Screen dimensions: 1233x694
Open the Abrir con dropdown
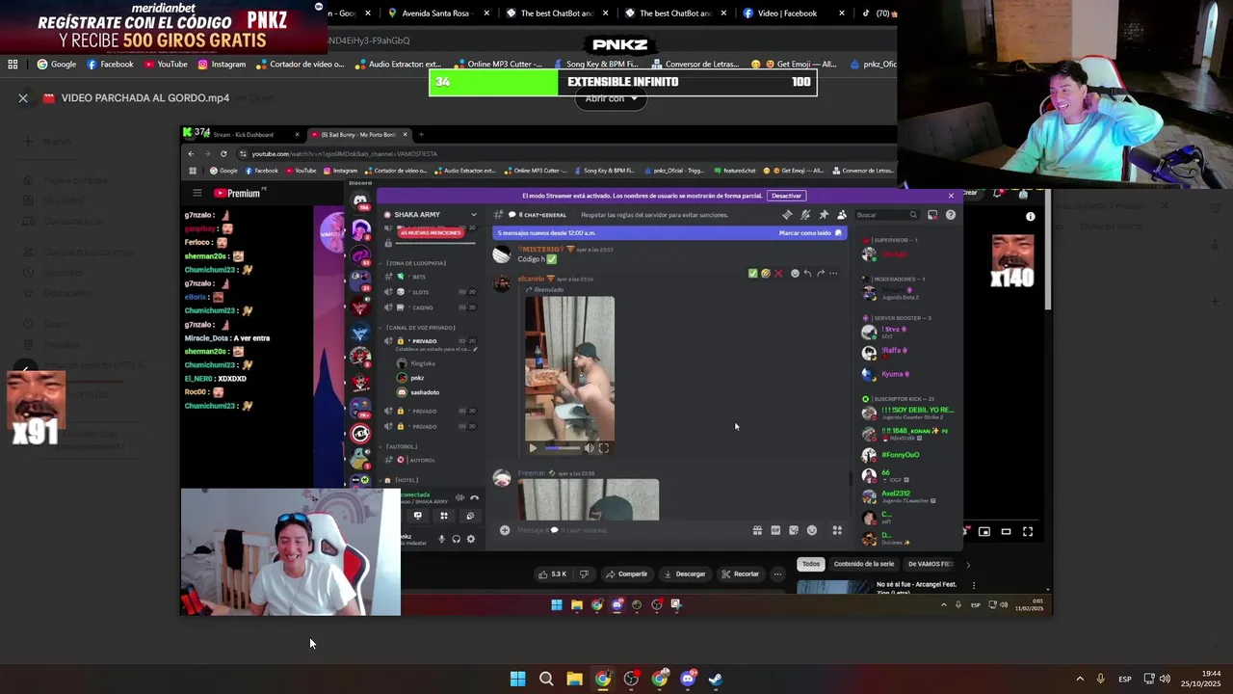611,98
